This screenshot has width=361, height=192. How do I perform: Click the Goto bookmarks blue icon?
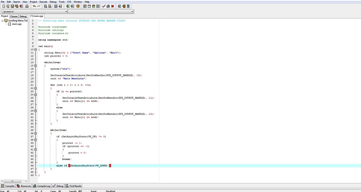pos(128,6)
